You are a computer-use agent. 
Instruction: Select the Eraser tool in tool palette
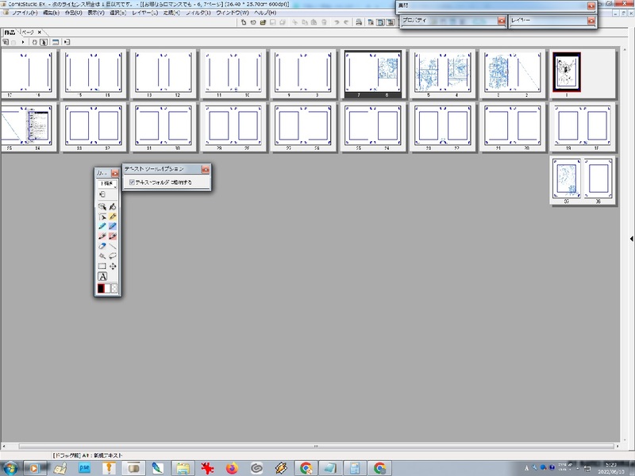pos(102,246)
